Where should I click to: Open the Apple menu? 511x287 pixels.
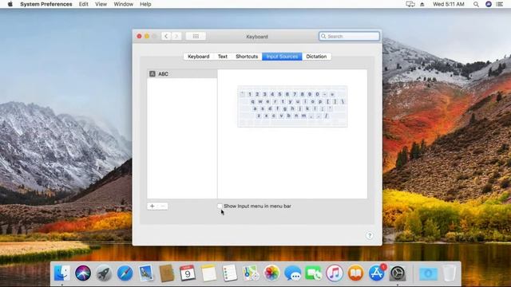(10, 4)
